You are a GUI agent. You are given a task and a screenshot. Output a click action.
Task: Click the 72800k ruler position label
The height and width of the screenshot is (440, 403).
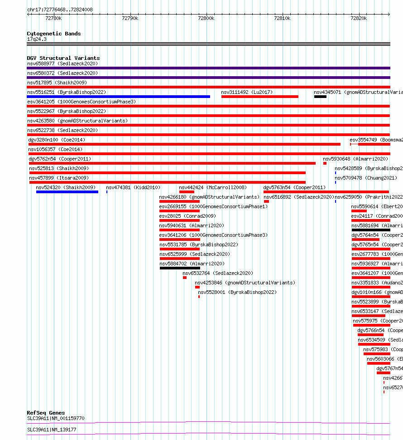(206, 19)
